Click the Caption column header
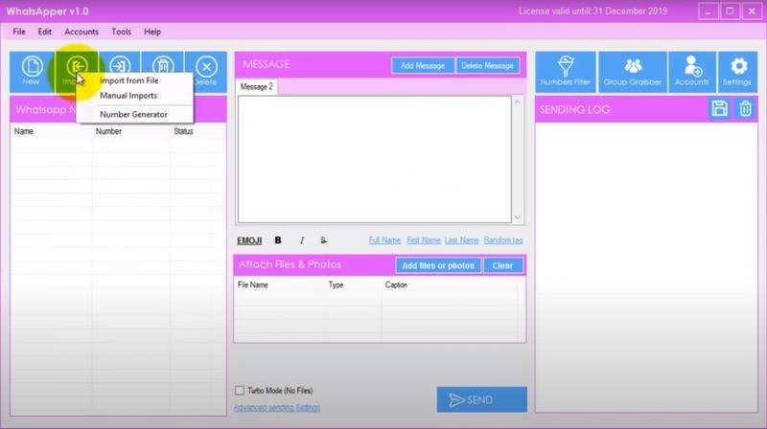The width and height of the screenshot is (767, 429). 396,284
